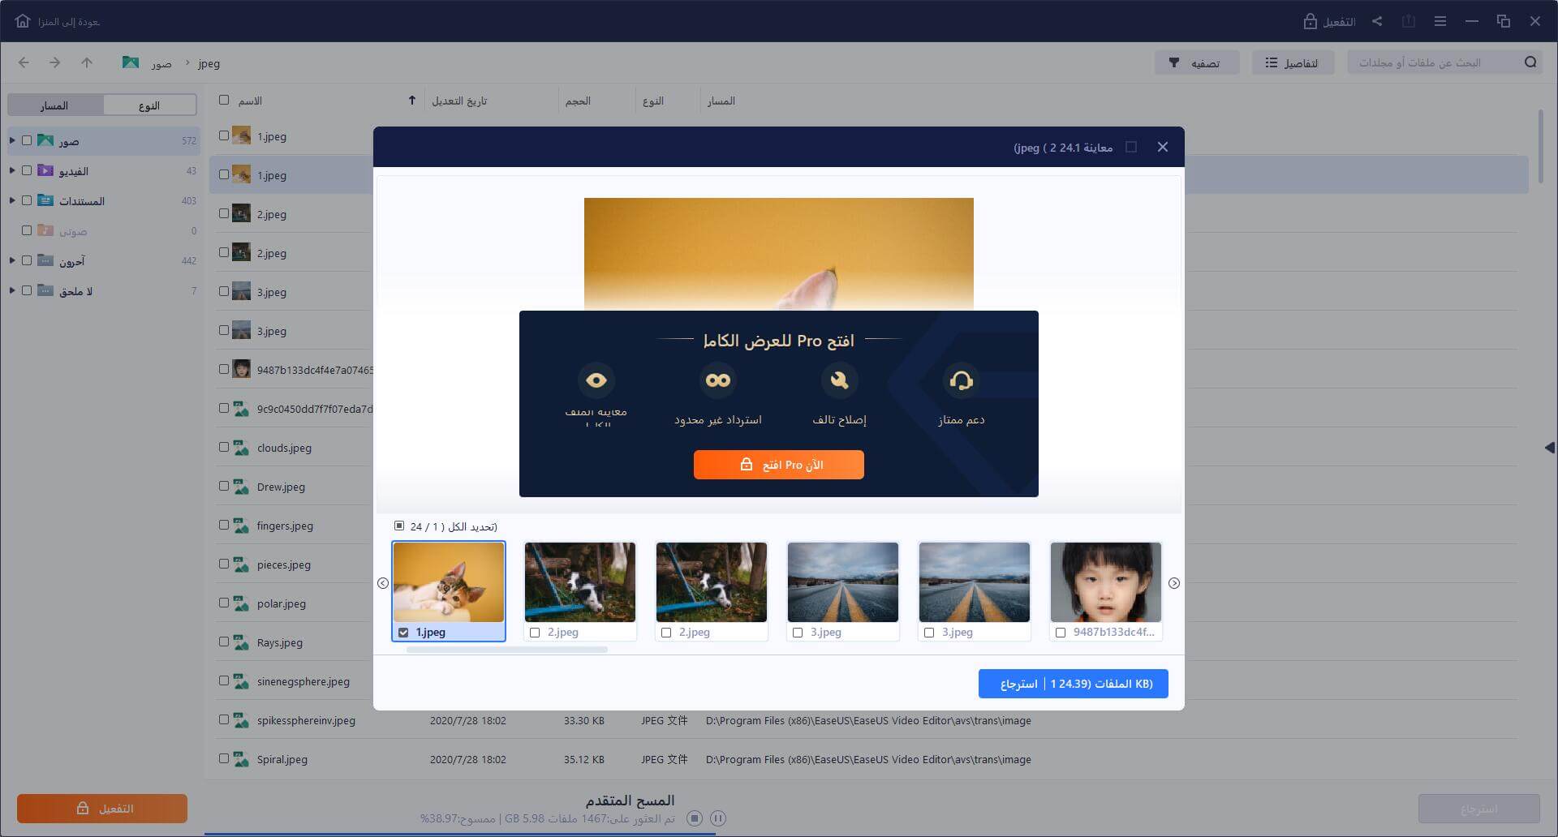Screen dimensions: 1558x837
Task: Pause the advanced scan
Action: [718, 818]
